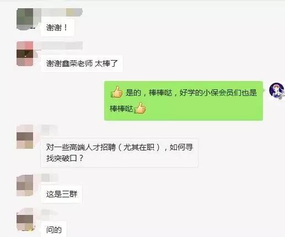Click the text 好学的小保会员们也是 in green bubble
The width and height of the screenshot is (285, 237).
(218, 93)
